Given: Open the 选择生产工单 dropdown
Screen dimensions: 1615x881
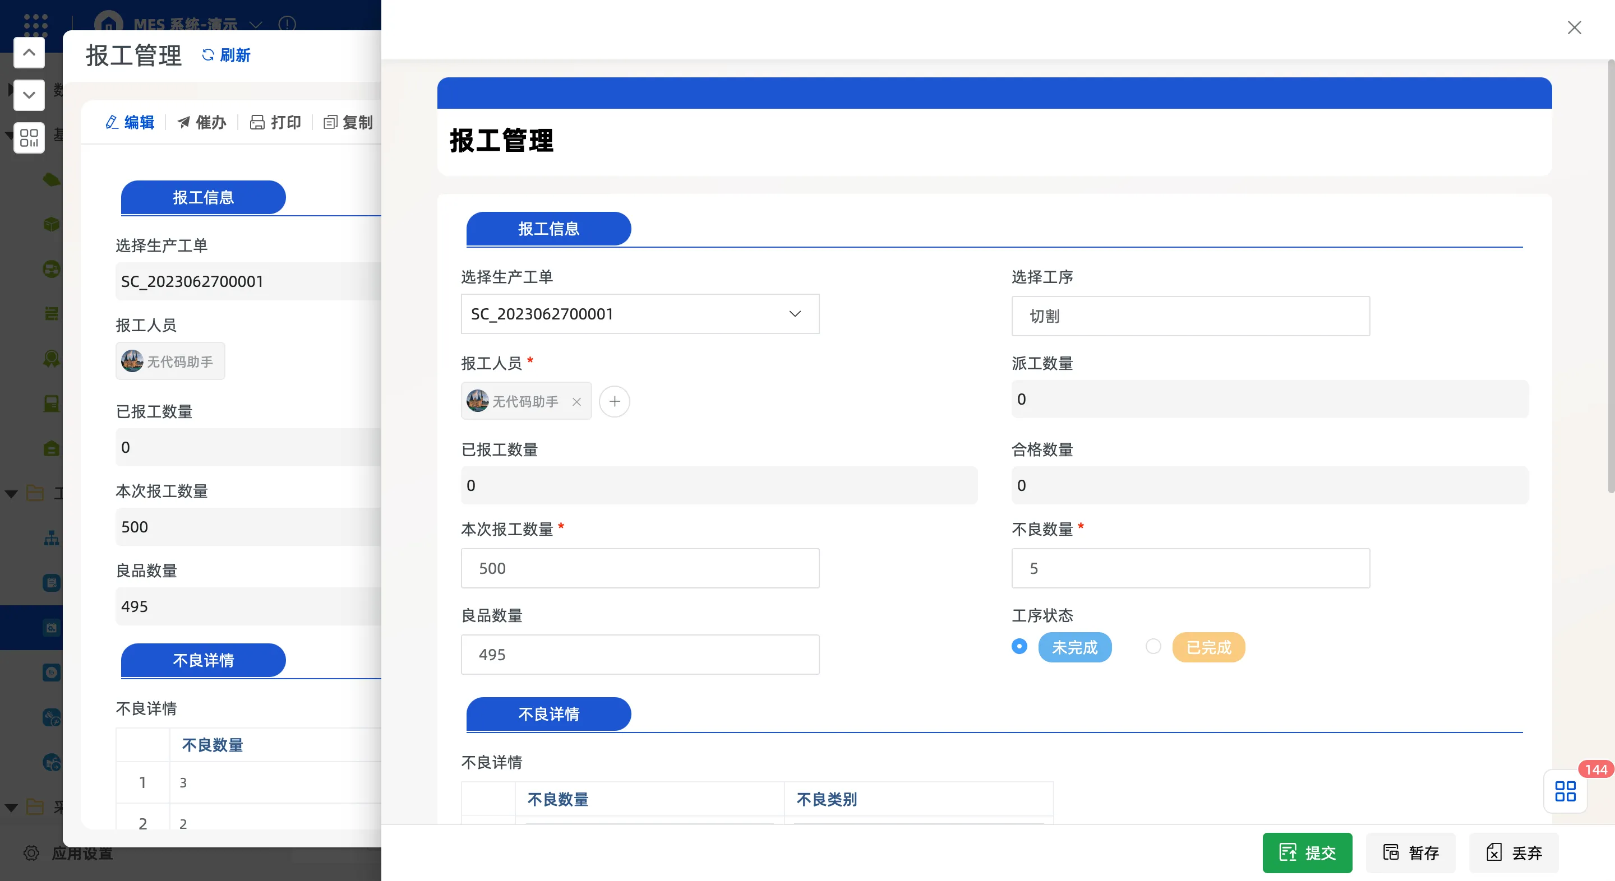Looking at the screenshot, I should click(639, 313).
